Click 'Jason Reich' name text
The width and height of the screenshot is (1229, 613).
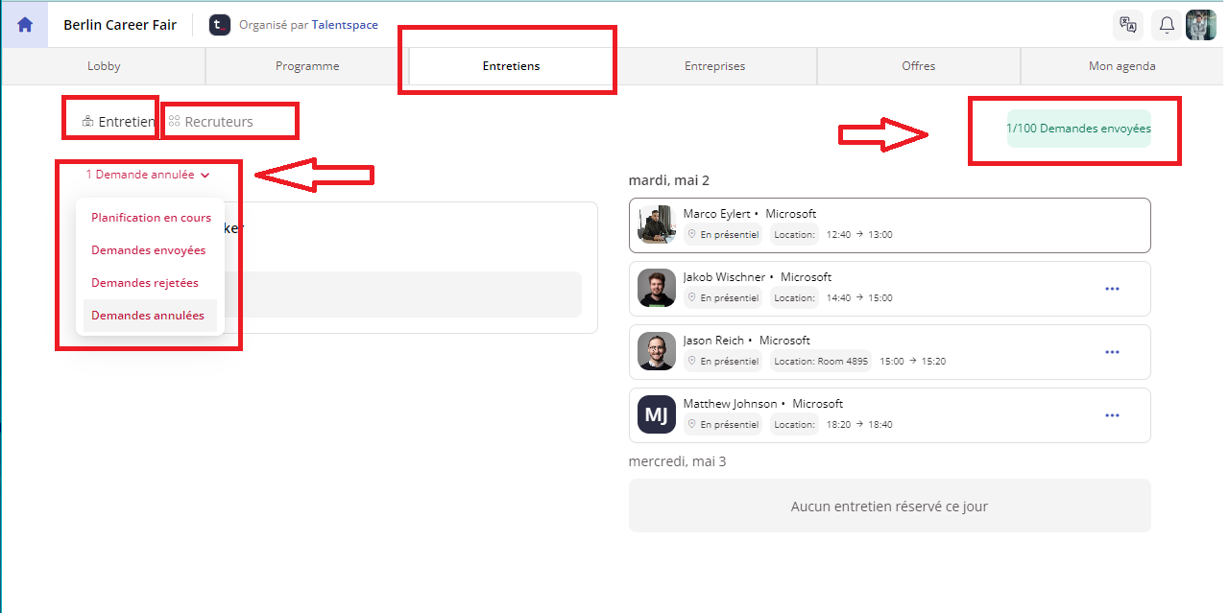pos(714,341)
